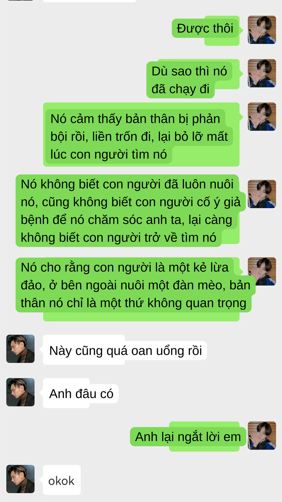Select the "Này cũng quá oan uổng rồi" bubble
The height and width of the screenshot is (502, 282).
[x=125, y=350]
